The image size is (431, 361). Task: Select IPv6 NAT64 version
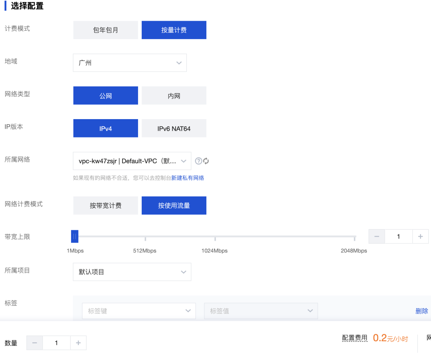pos(174,128)
